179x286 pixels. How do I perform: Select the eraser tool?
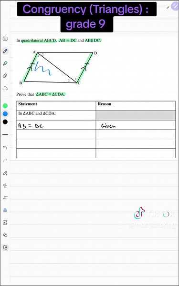[x=5, y=76]
